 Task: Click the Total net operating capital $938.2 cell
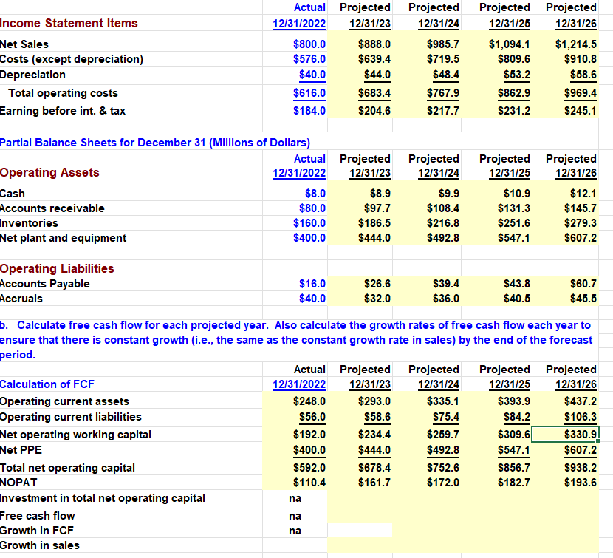[x=583, y=467]
